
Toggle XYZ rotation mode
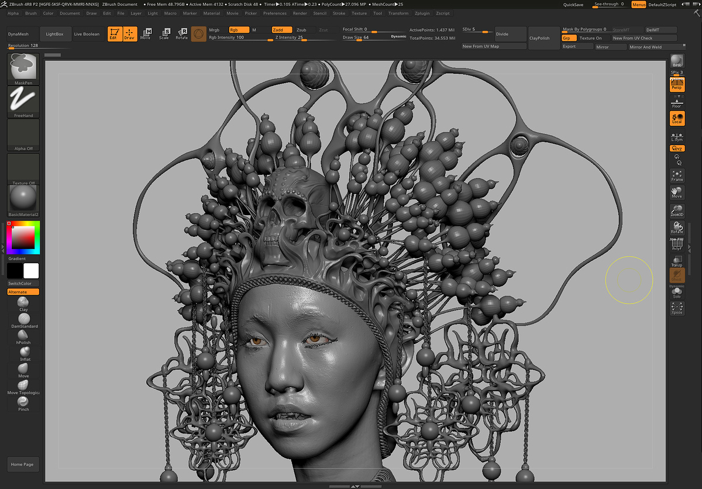677,149
